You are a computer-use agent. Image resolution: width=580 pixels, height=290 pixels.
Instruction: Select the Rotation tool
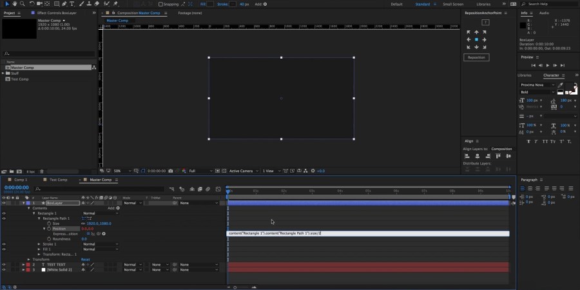pyautogui.click(x=32, y=4)
